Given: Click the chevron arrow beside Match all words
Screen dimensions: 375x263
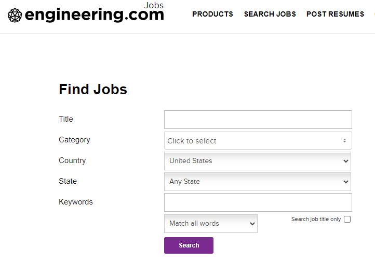Looking at the screenshot, I should (x=252, y=224).
